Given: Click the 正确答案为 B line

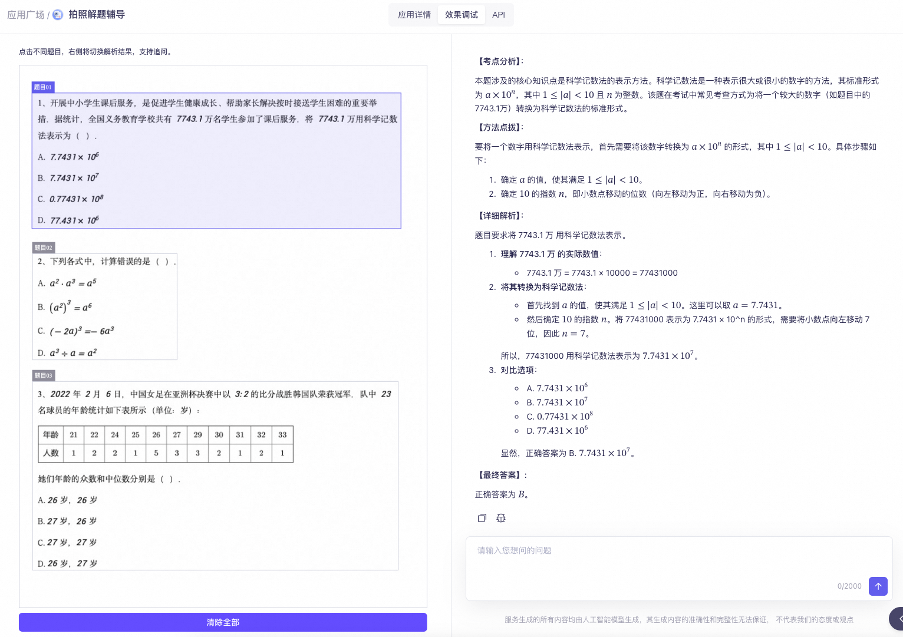Looking at the screenshot, I should (x=502, y=494).
